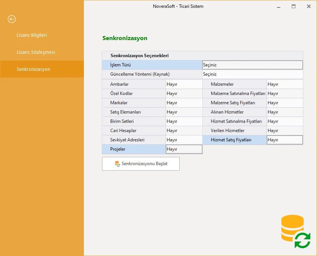
Task: Open the Lisans Bilgileri section
Action: 32,35
